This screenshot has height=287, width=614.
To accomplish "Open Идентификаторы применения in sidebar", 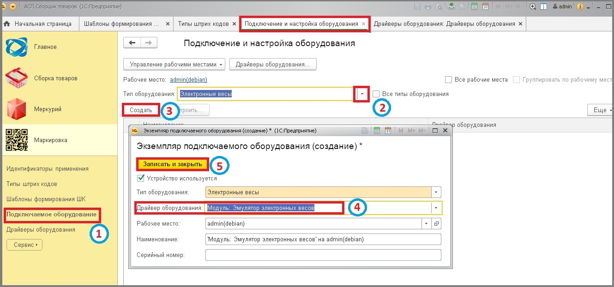I will coord(48,169).
